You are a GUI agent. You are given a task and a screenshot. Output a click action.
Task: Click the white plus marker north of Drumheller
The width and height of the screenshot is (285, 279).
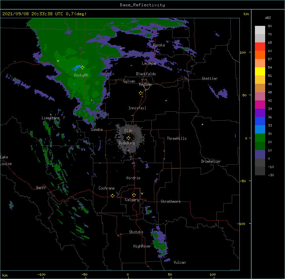click(x=202, y=124)
